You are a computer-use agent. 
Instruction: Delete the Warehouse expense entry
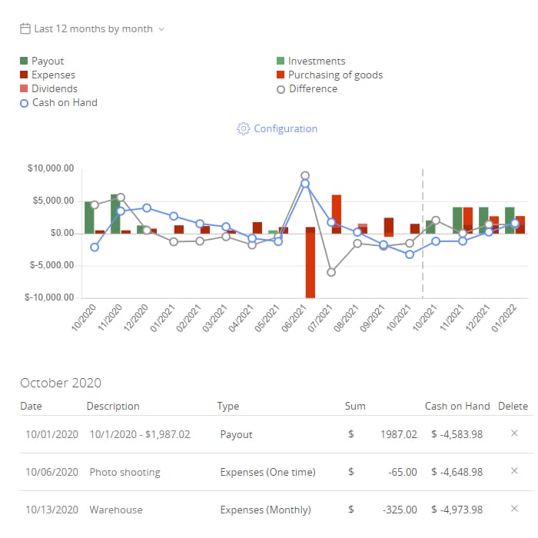pos(514,509)
